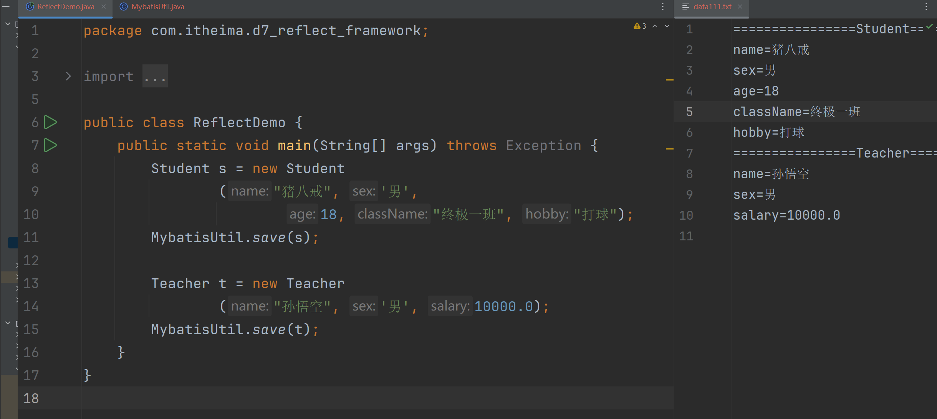Expand the folded import statements chevron
This screenshot has height=419, width=937.
pos(68,76)
